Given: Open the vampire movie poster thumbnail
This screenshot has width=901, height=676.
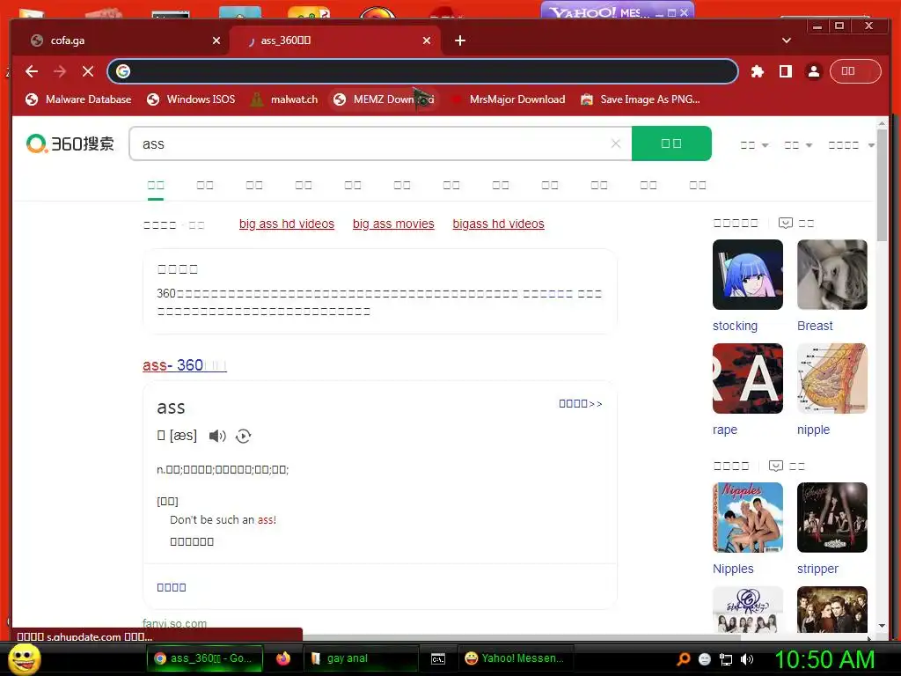Looking at the screenshot, I should tap(832, 609).
